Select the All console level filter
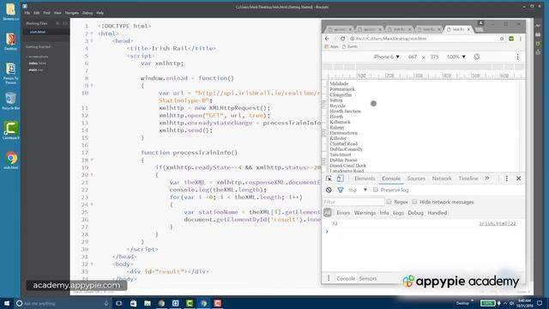This screenshot has height=309, width=549. (x=328, y=212)
